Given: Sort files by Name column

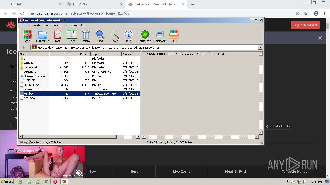Looking at the screenshot, I should tap(34, 54).
